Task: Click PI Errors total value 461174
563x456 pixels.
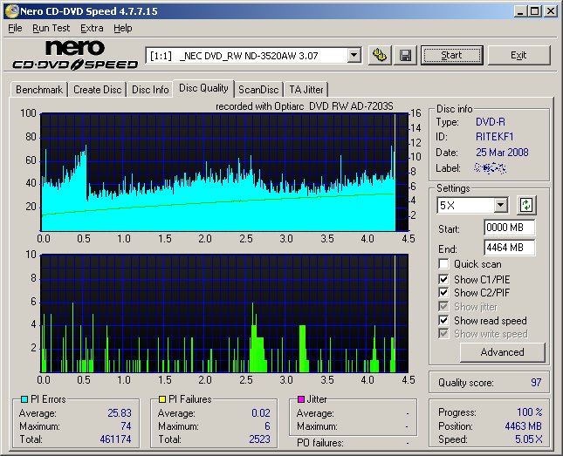Action: [115, 439]
